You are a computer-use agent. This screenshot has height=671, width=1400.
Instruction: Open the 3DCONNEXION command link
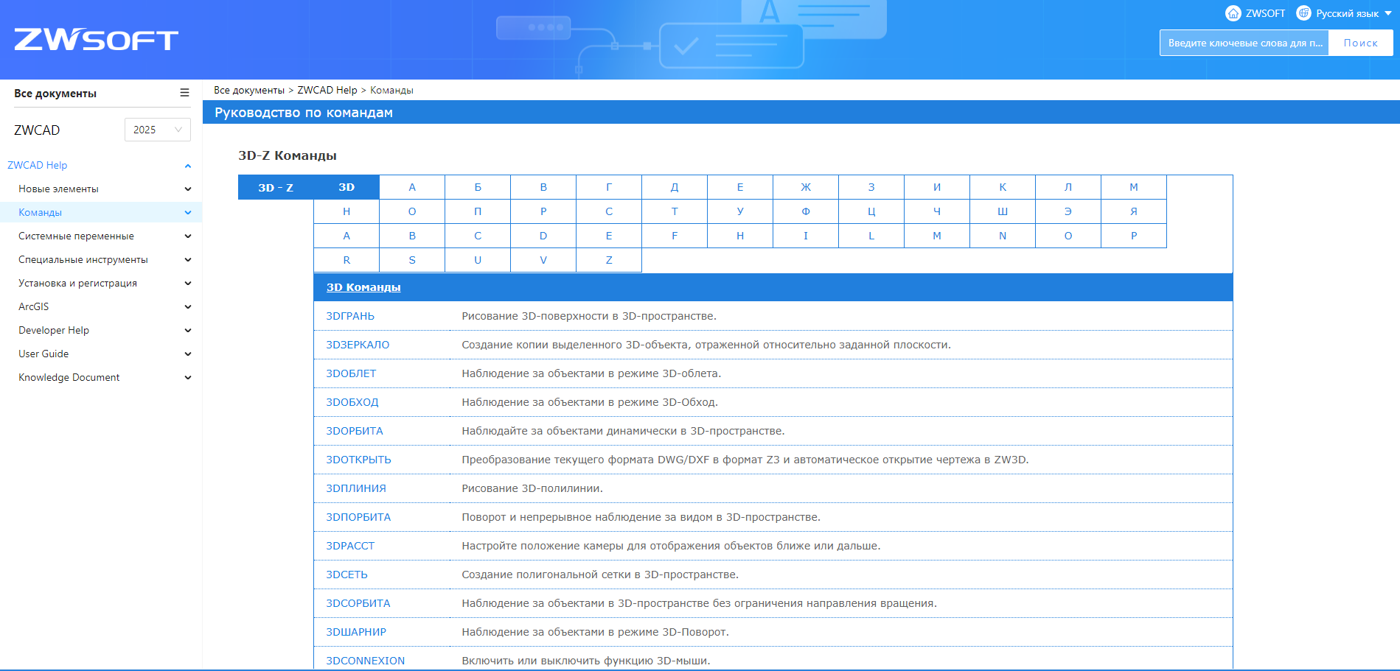(366, 661)
